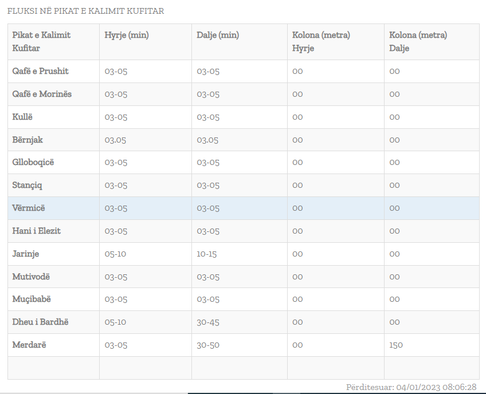Click the Dalje (min) column header
Screen dimensions: 486x394
(218, 35)
